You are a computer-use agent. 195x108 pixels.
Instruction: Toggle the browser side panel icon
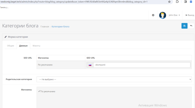[x=185, y=2]
